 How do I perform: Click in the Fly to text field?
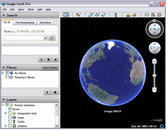coord(24,38)
